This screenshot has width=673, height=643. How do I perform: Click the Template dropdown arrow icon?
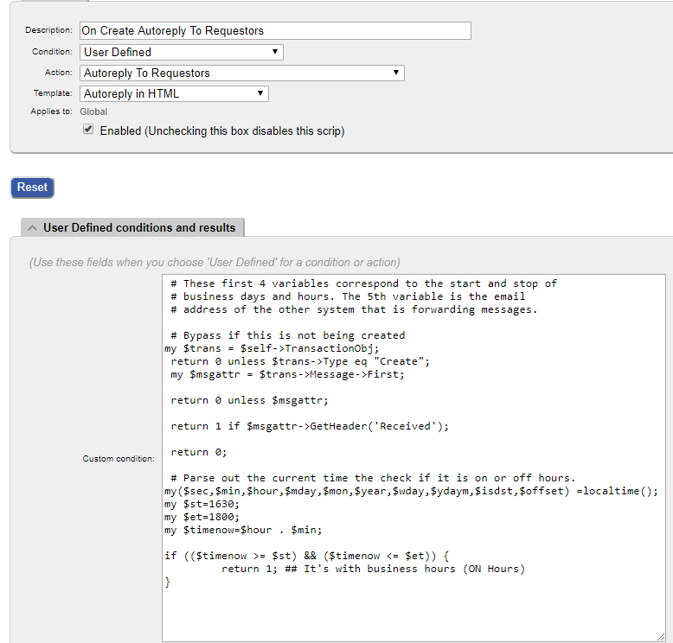260,93
